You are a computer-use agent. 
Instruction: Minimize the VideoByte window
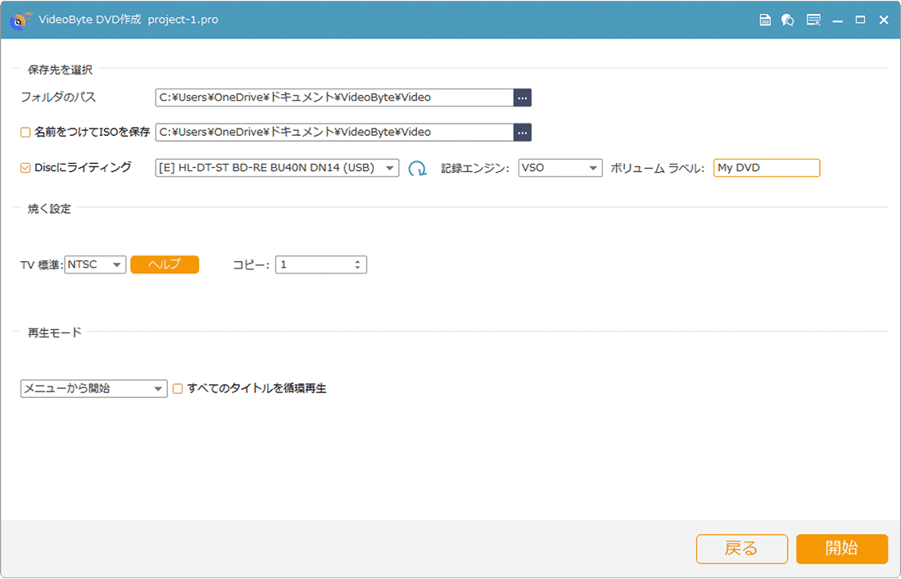(837, 20)
